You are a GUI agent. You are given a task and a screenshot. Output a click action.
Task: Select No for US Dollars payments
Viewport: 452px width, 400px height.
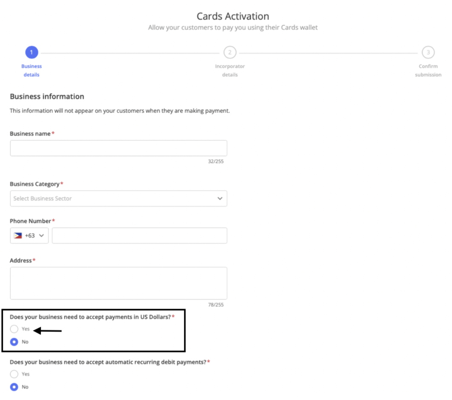(x=14, y=342)
